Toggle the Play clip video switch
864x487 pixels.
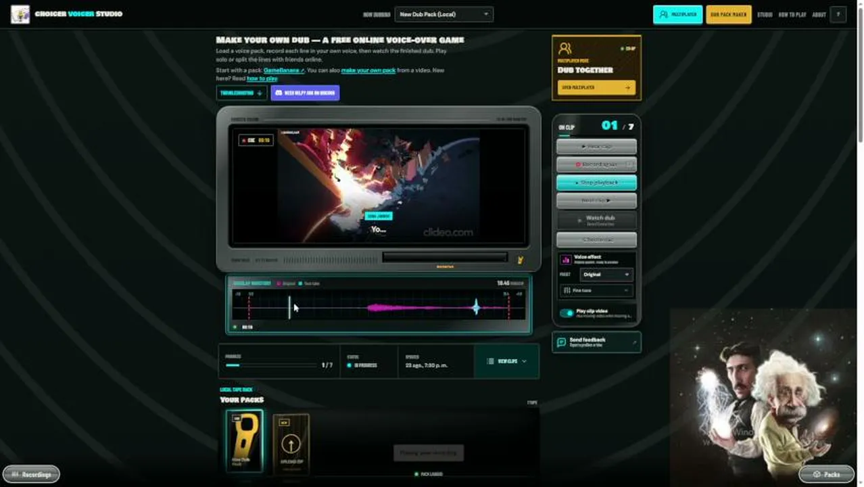(567, 313)
